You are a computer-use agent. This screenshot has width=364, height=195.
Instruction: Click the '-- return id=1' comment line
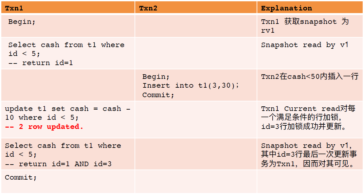(x=40, y=63)
